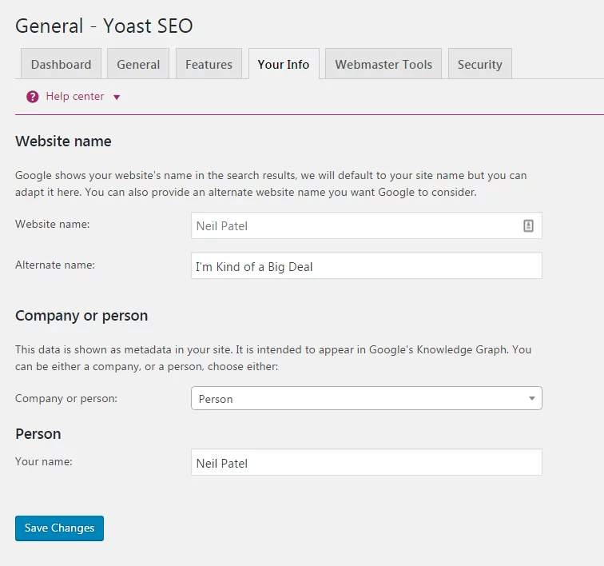The width and height of the screenshot is (604, 566).
Task: Click the contact card icon in Website name field
Action: tap(528, 225)
